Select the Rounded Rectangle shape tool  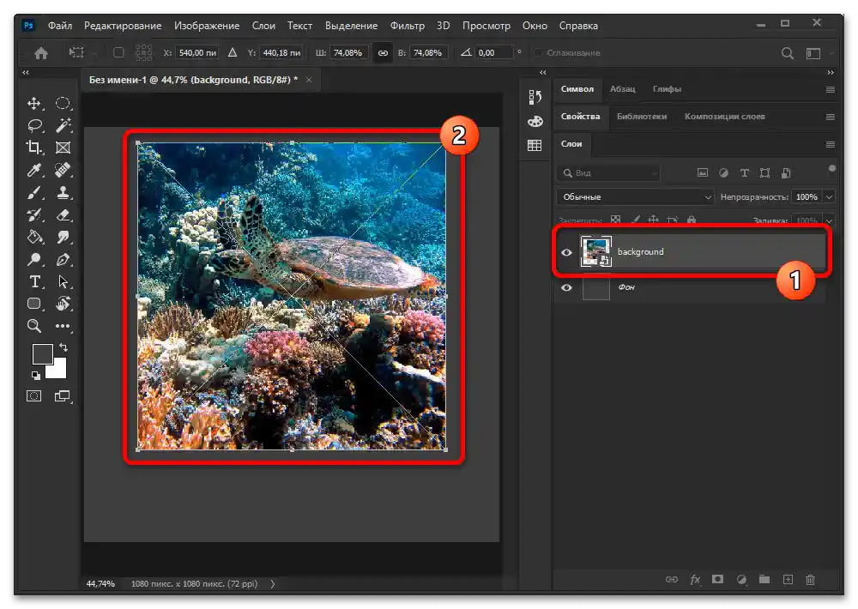coord(34,304)
